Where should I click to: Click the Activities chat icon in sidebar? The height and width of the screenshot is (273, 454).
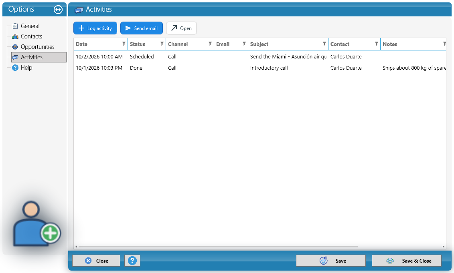point(15,57)
